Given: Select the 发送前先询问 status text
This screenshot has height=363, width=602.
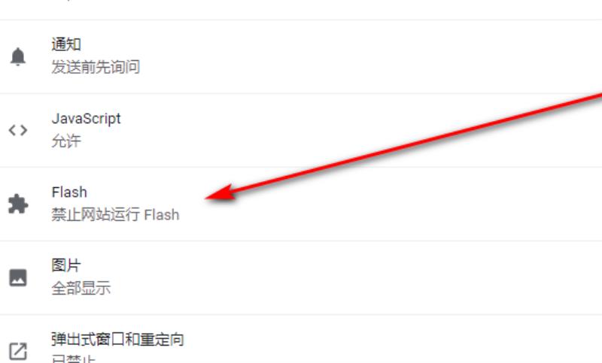Looking at the screenshot, I should click(96, 67).
